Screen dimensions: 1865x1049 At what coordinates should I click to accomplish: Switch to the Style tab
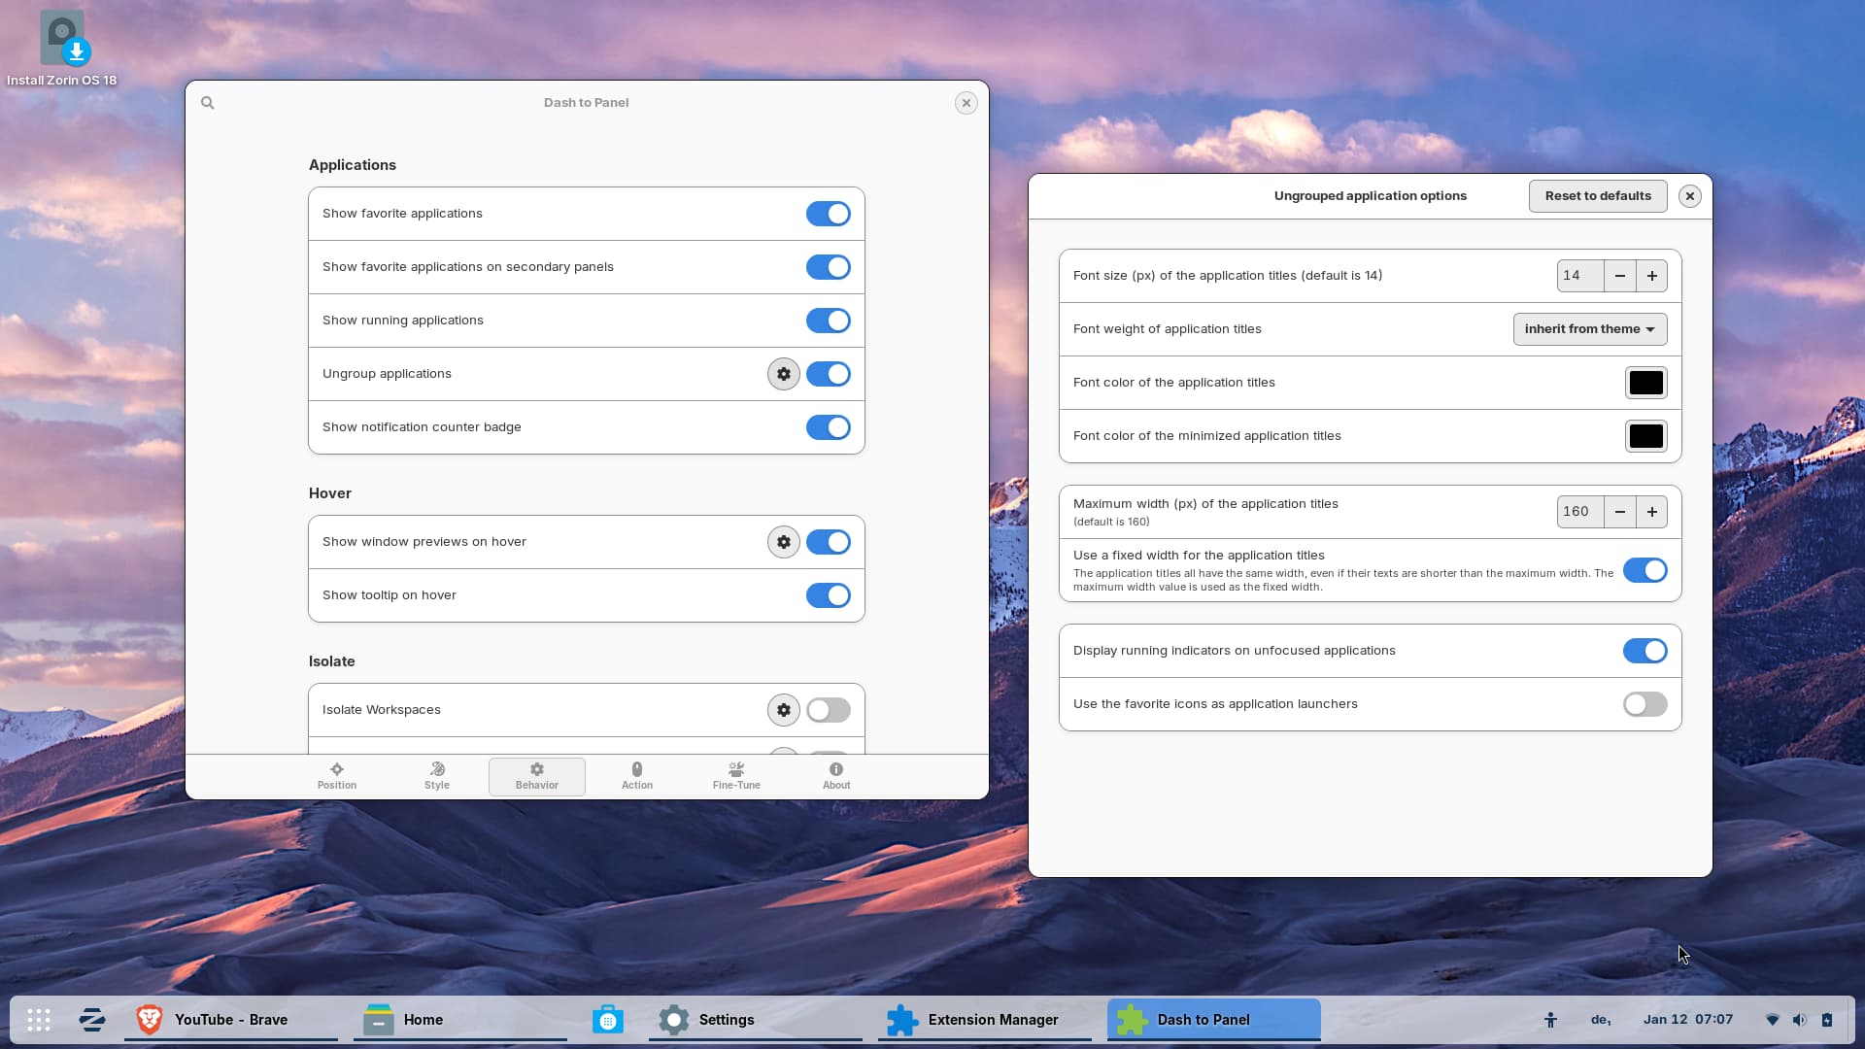[436, 776]
